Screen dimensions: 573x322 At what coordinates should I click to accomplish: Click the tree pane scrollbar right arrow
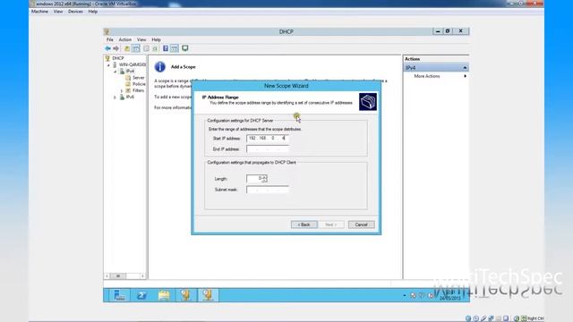point(142,276)
